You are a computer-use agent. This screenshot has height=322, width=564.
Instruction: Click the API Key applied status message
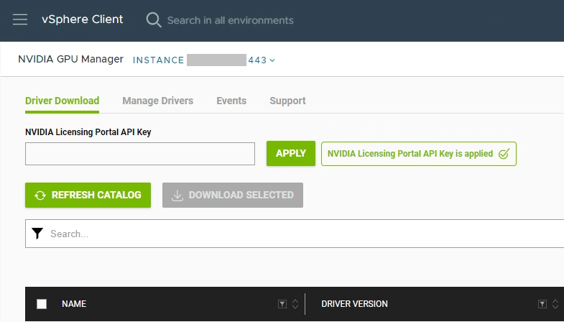(419, 154)
